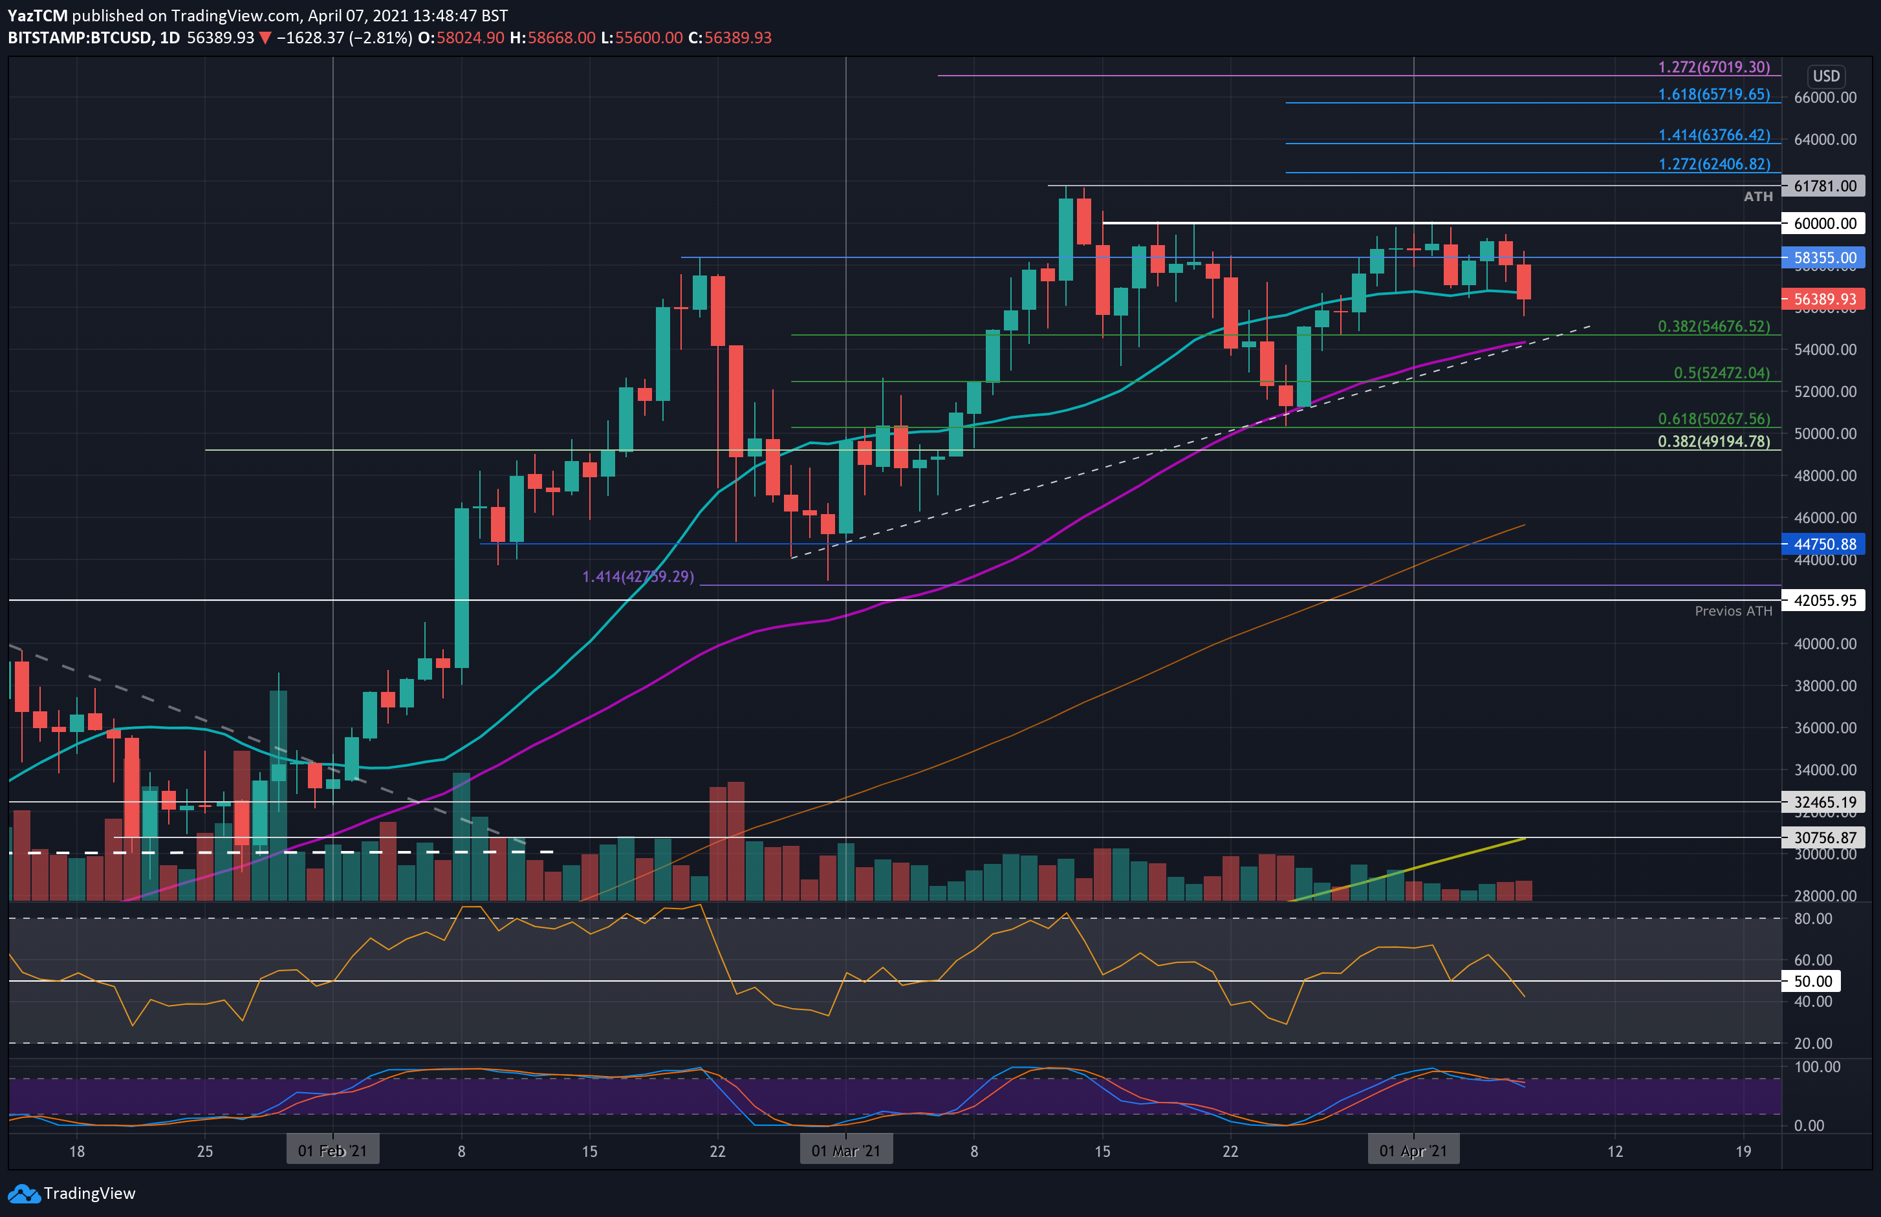Click the stochastic 100.00 axis label

(1817, 1067)
